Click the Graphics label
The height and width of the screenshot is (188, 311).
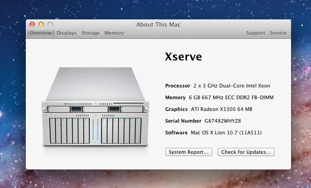(x=177, y=109)
